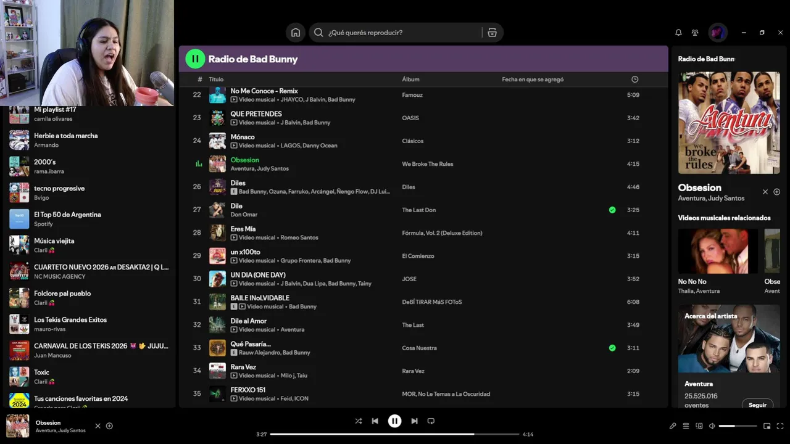Go to the Spotify Home icon

296,33
